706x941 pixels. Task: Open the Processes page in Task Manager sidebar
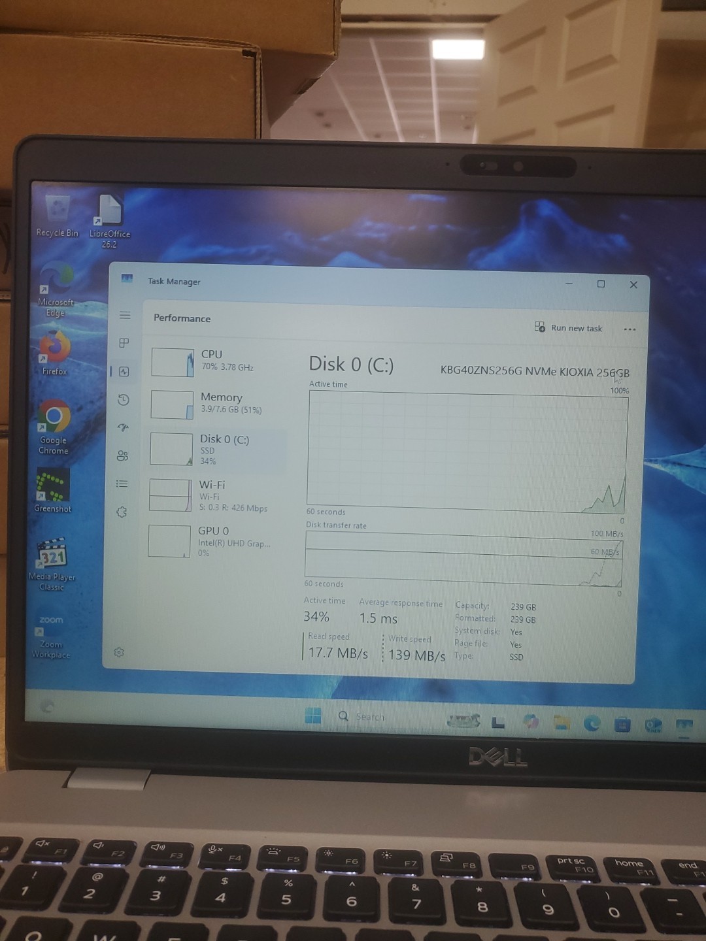[124, 343]
